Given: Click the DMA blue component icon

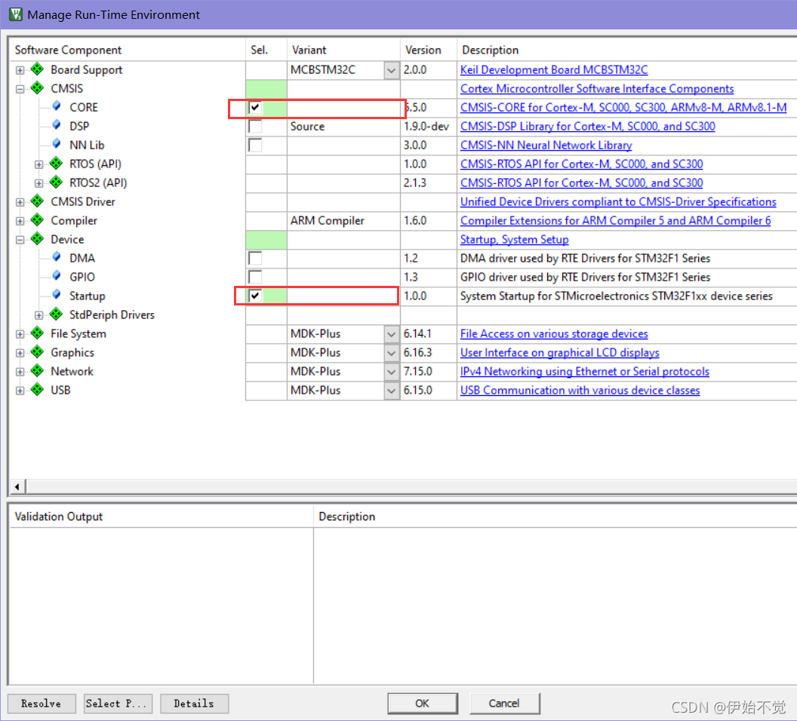Looking at the screenshot, I should (x=57, y=257).
